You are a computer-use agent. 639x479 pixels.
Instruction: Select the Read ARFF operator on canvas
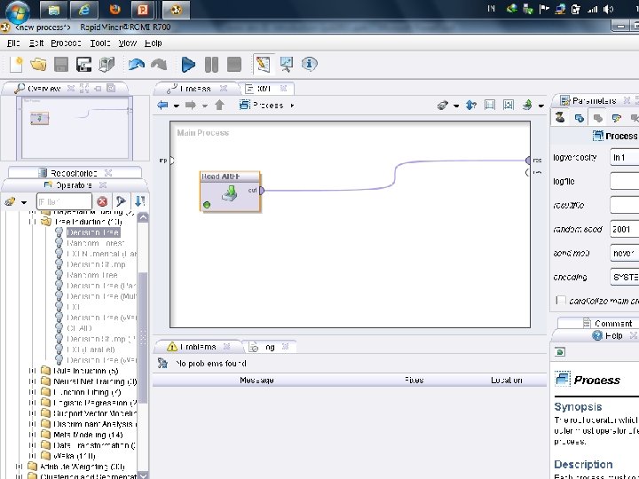(x=230, y=192)
